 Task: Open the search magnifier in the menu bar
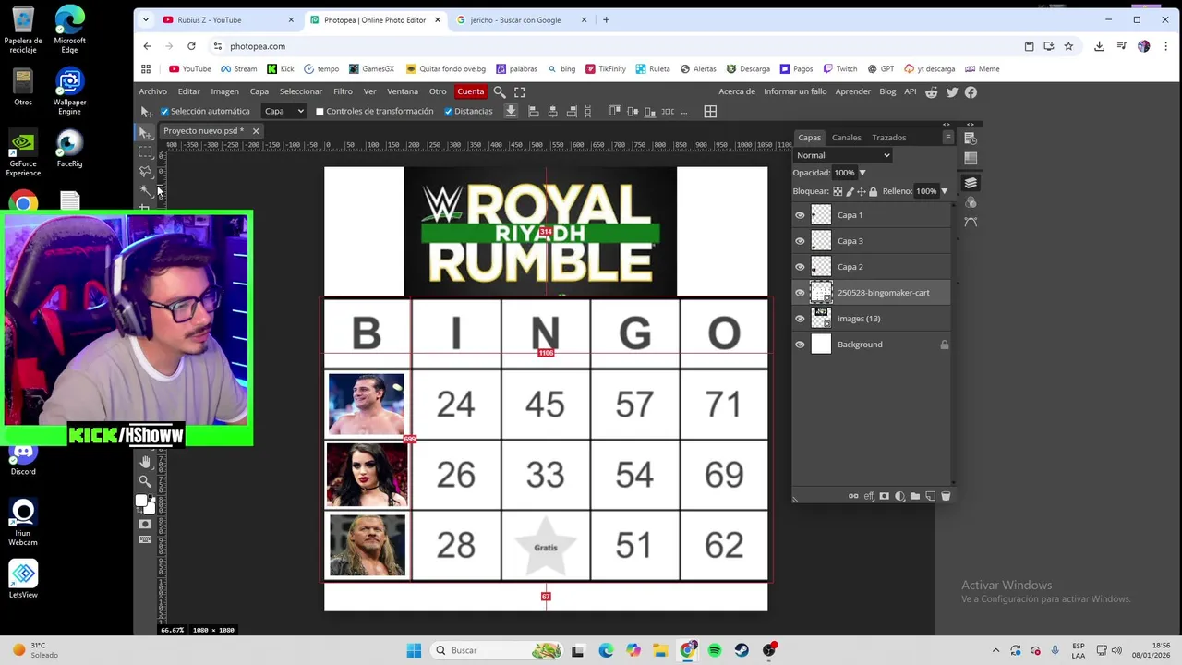coord(500,91)
